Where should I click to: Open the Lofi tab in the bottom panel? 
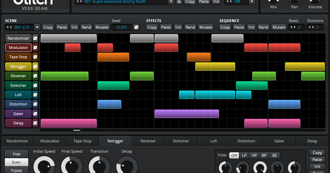214,141
